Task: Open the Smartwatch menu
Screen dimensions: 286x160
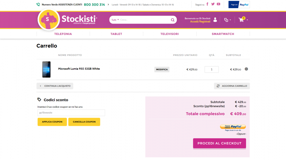Action: coord(223,34)
